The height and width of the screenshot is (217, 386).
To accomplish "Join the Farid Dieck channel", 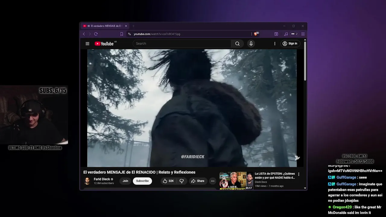I will tap(125, 181).
